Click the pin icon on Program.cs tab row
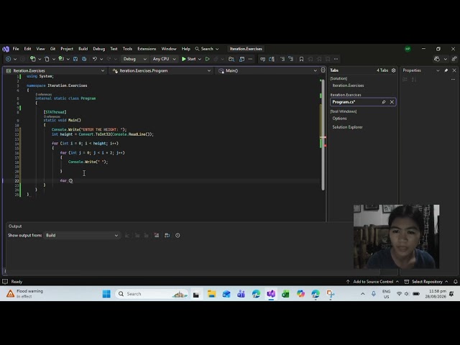This screenshot has width=460, height=345. (383, 102)
